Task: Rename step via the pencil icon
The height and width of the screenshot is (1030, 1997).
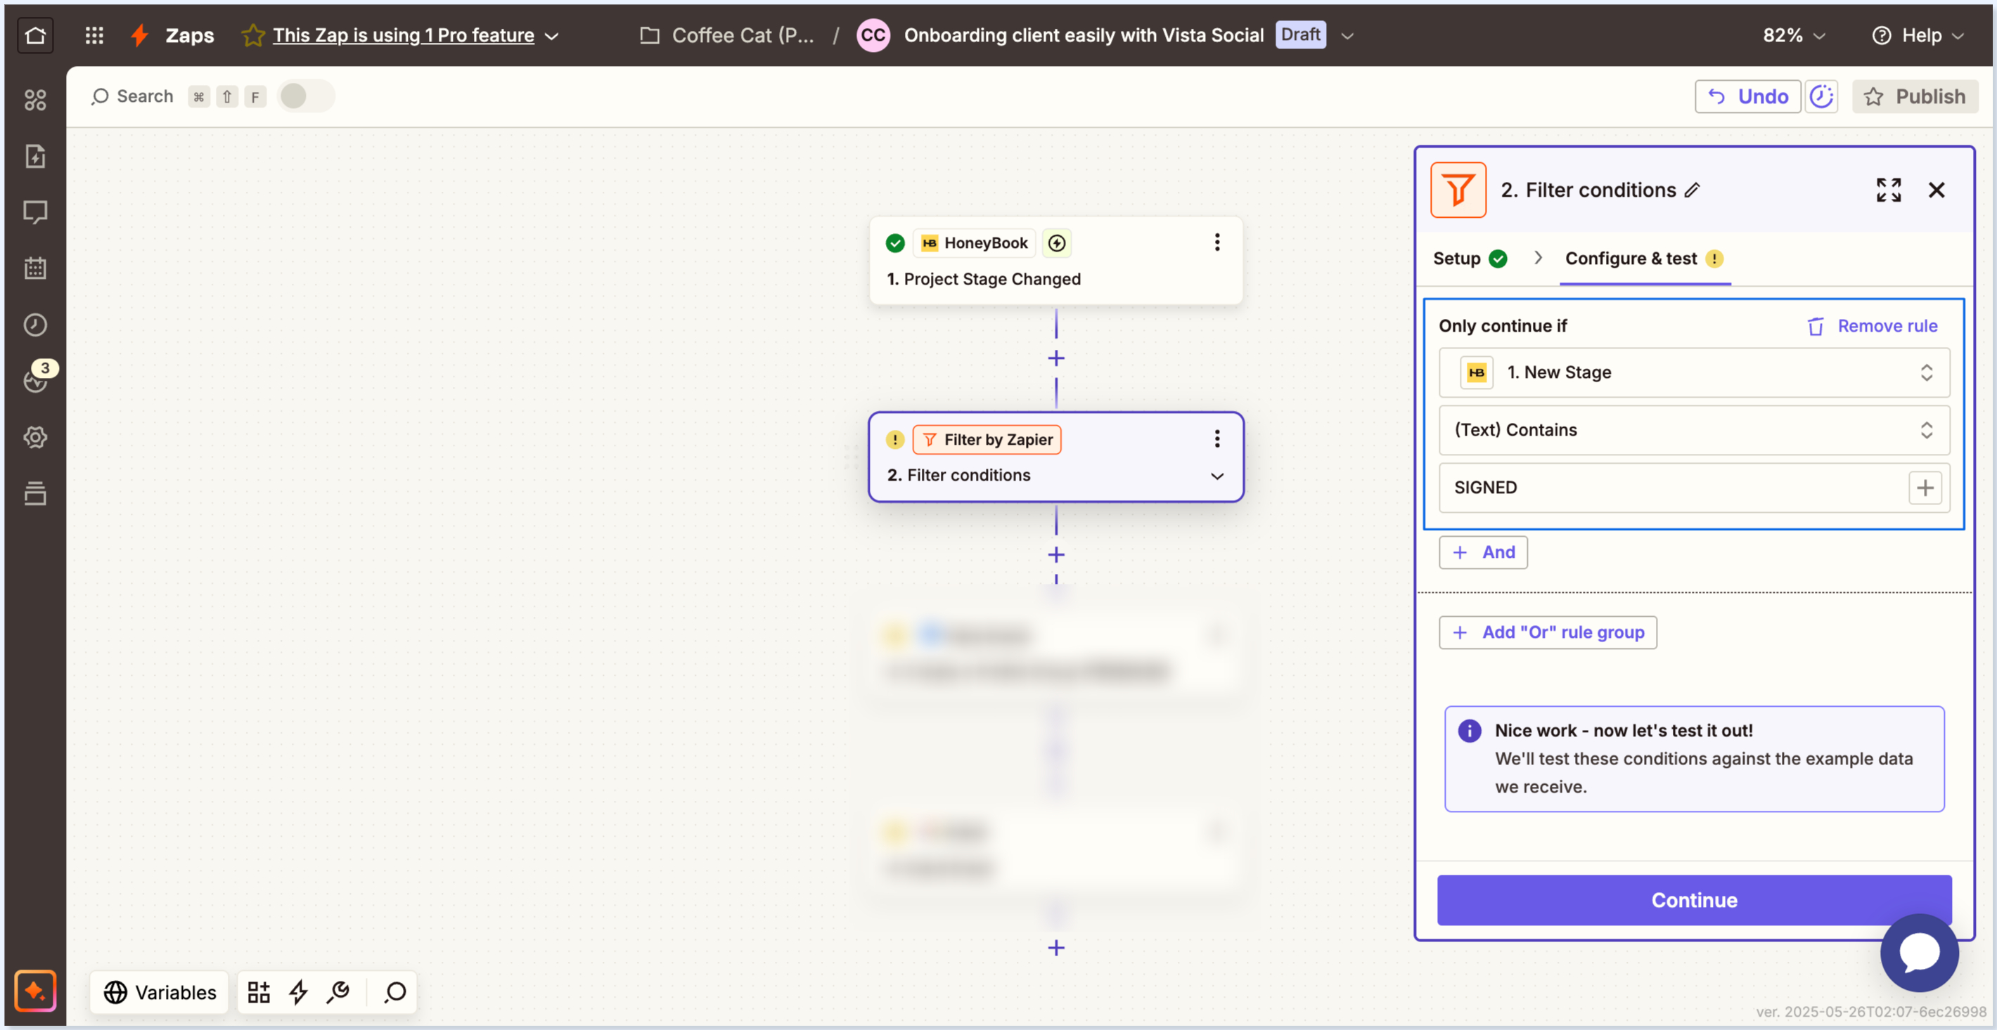Action: click(x=1693, y=190)
